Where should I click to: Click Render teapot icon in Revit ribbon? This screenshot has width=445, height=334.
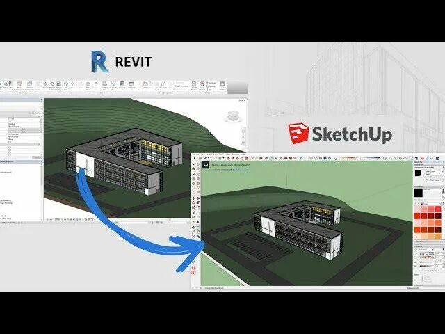tap(45, 83)
